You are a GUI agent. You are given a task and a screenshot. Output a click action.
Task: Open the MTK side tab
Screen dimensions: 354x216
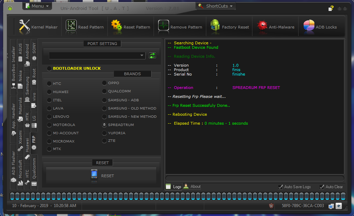[27, 120]
